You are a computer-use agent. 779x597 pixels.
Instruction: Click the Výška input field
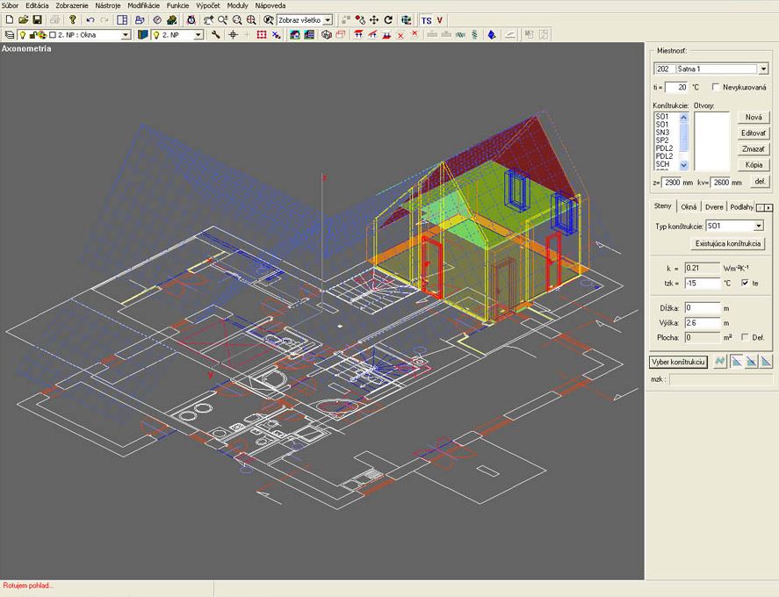click(702, 322)
